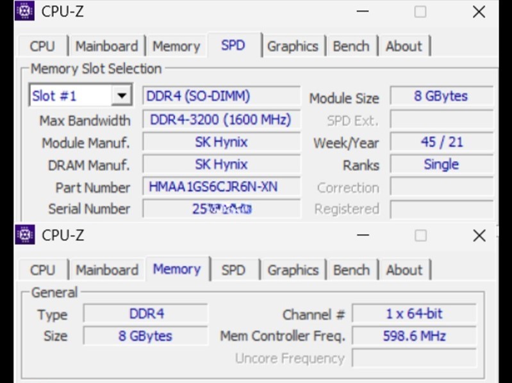
Task: Select the SPD tab in the top window
Action: point(233,45)
